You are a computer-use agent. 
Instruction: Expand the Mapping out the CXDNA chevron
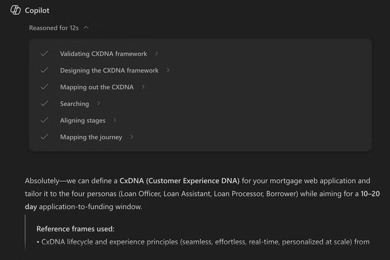click(143, 87)
